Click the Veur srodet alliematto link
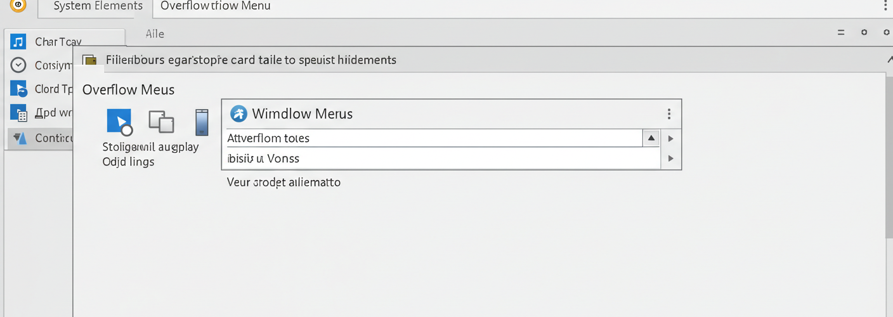This screenshot has width=893, height=317. pyautogui.click(x=284, y=183)
